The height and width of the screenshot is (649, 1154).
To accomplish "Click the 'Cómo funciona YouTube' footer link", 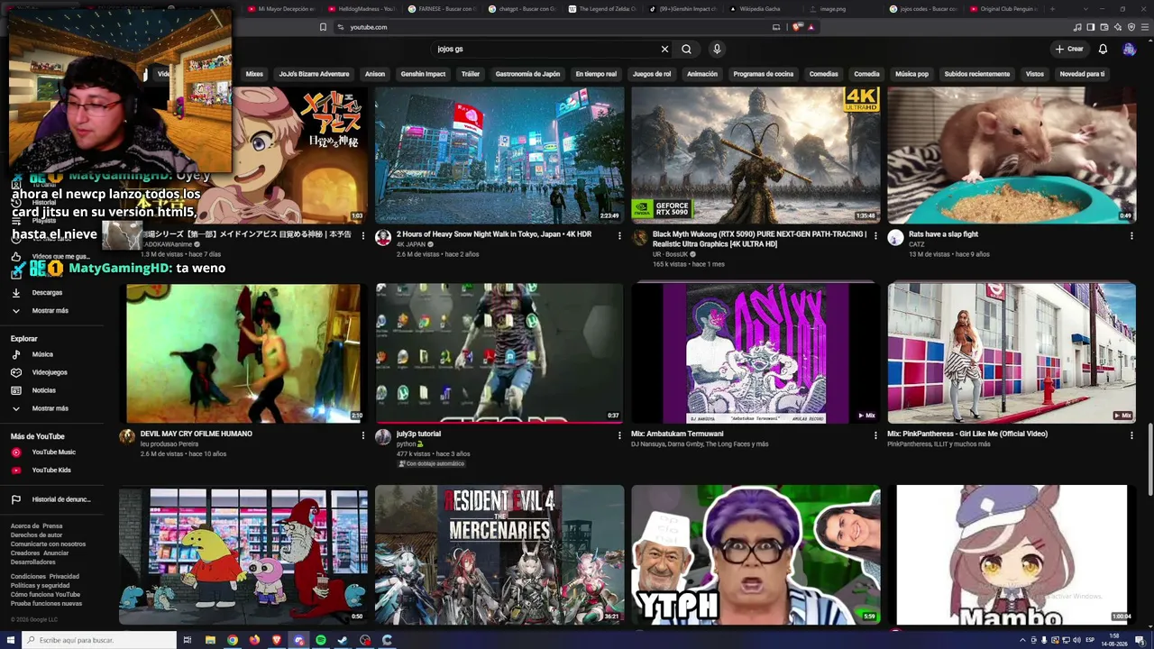I will 45,594.
